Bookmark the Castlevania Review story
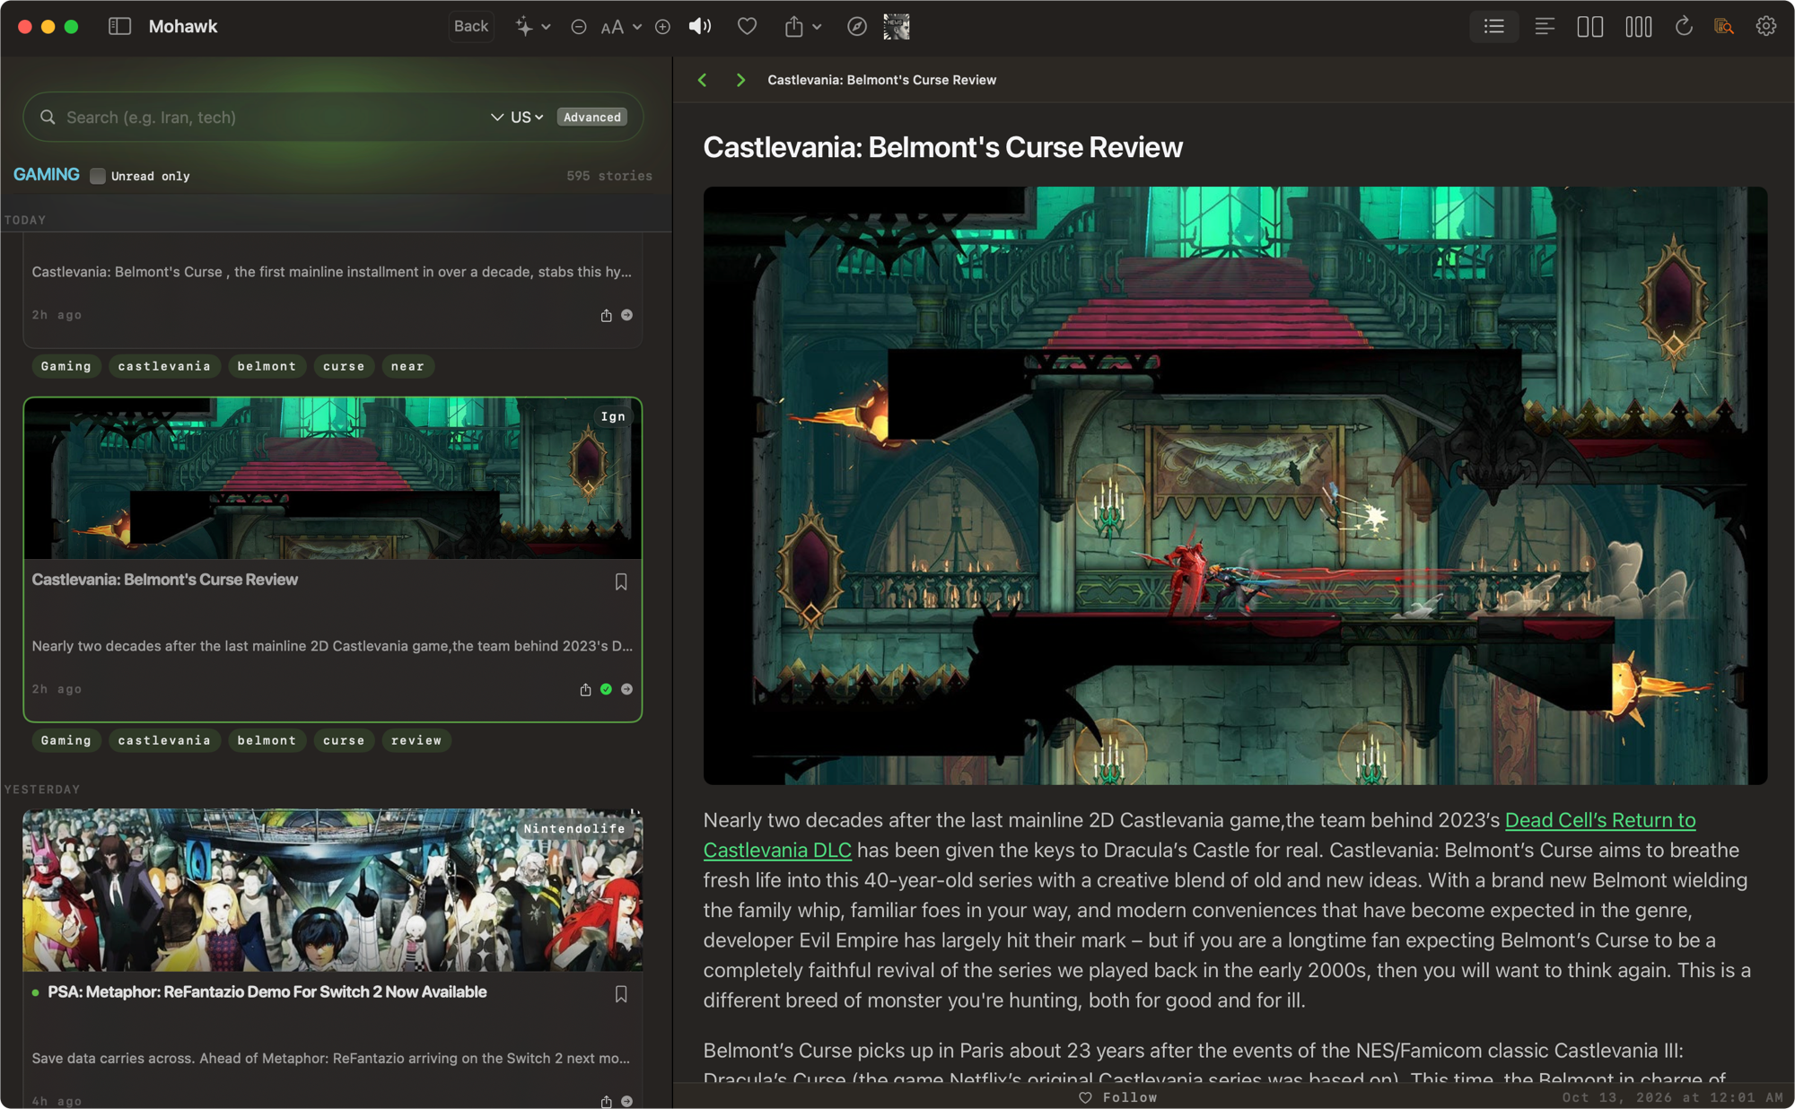The width and height of the screenshot is (1795, 1109). pos(621,581)
